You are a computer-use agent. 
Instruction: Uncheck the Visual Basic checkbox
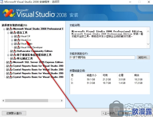click(x=15, y=44)
